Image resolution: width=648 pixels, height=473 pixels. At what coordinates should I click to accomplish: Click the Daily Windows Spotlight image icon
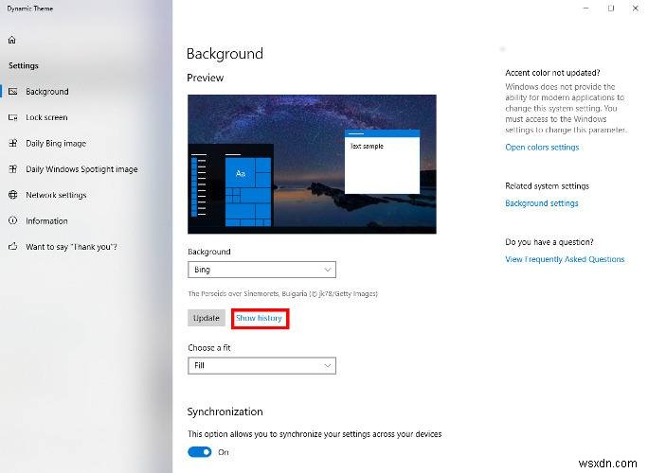point(13,168)
